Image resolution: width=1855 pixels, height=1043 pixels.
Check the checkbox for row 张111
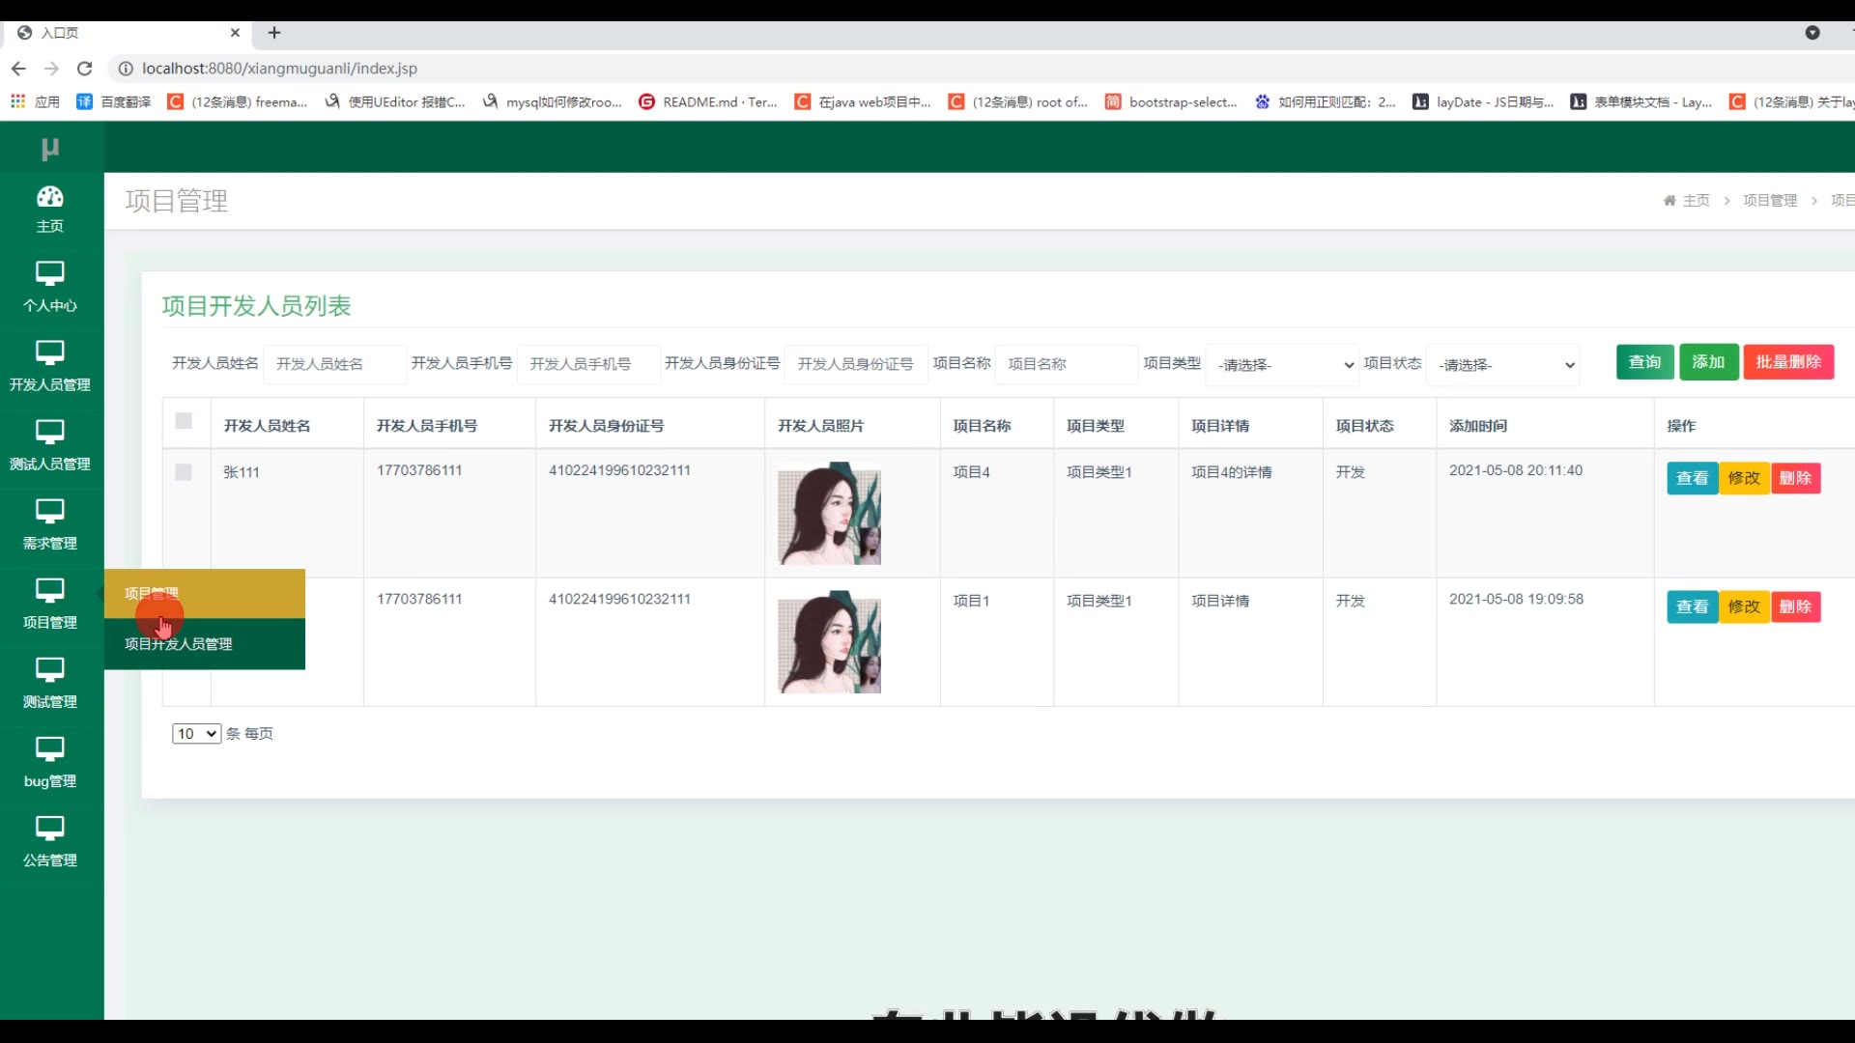tap(184, 472)
